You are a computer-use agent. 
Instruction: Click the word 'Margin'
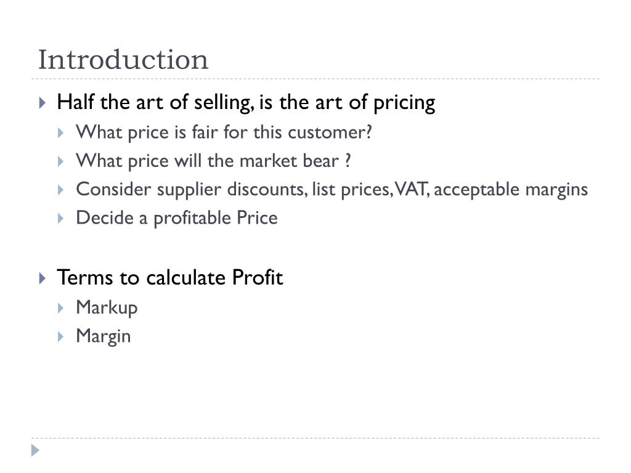[104, 337]
